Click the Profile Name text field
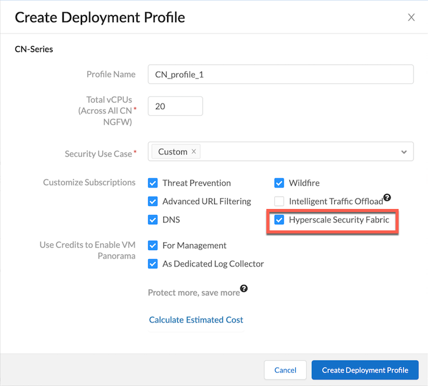The image size is (428, 386). click(280, 75)
